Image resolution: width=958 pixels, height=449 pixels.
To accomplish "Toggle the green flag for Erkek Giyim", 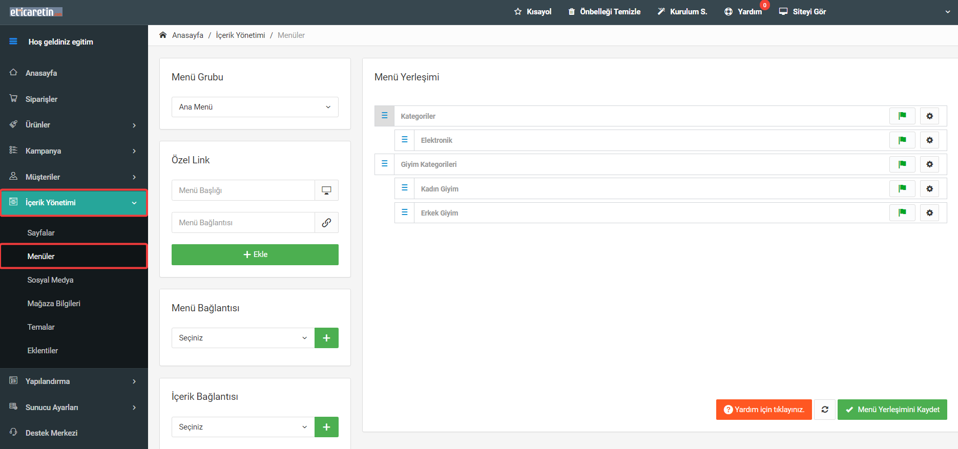I will coord(902,213).
